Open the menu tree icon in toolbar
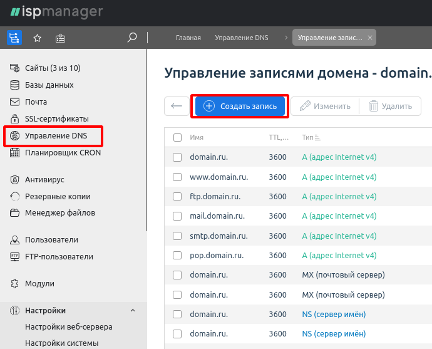 tap(14, 38)
